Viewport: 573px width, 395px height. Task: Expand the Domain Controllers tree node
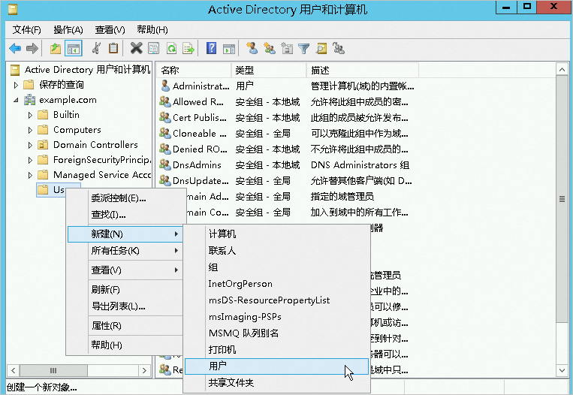point(30,145)
